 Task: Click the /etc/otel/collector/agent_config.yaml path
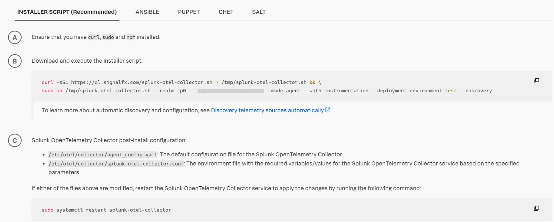[103, 154]
